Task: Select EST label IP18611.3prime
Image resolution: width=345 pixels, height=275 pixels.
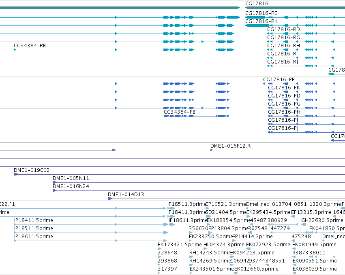Action: point(188,220)
